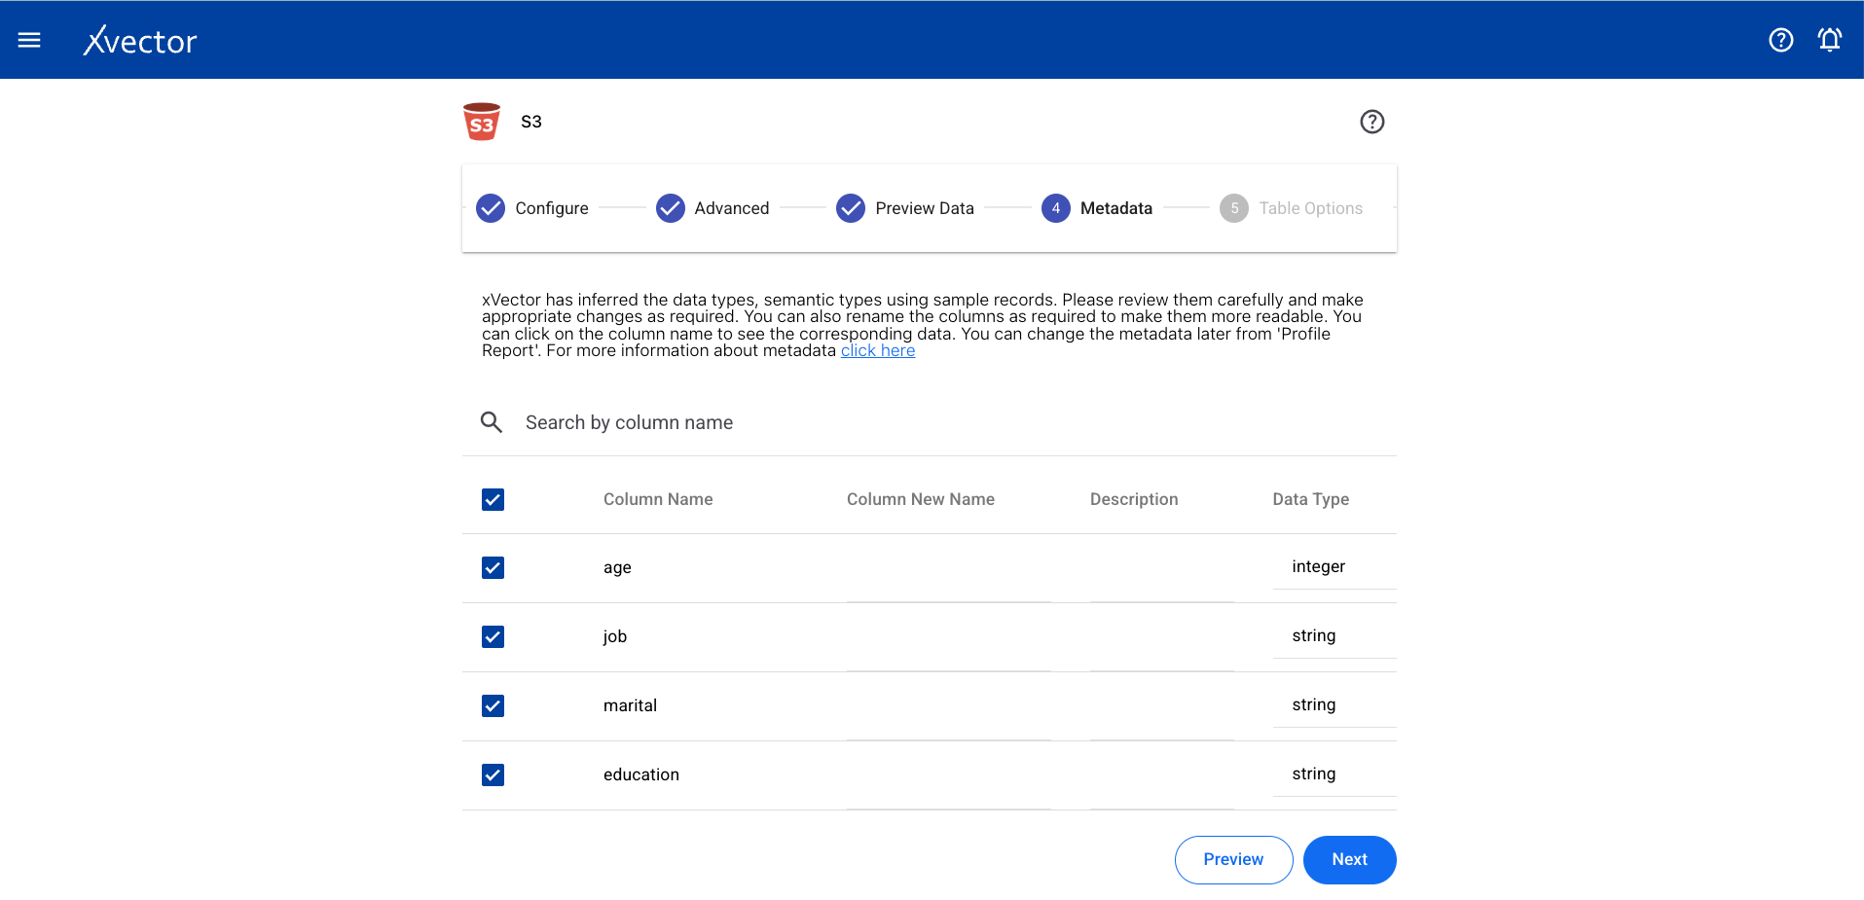This screenshot has height=900, width=1864.
Task: Click the marital column name
Action: 630,705
